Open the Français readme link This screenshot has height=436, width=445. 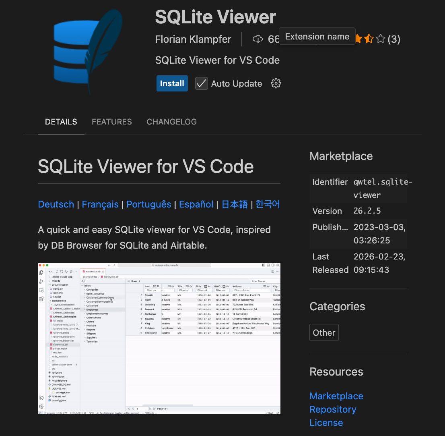(x=100, y=204)
